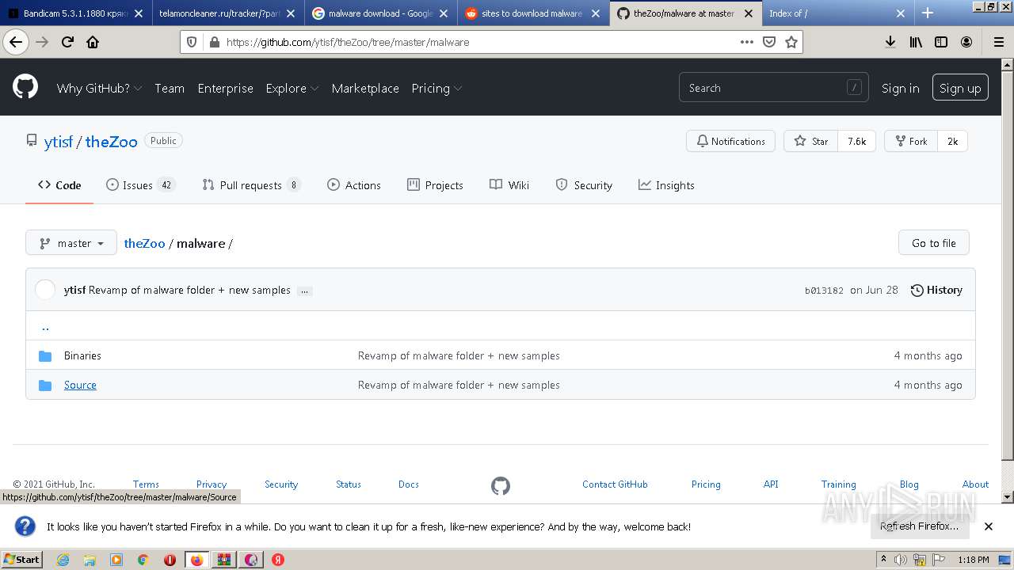The height and width of the screenshot is (570, 1014).
Task: Switch to the Issues tab
Action: (140, 185)
